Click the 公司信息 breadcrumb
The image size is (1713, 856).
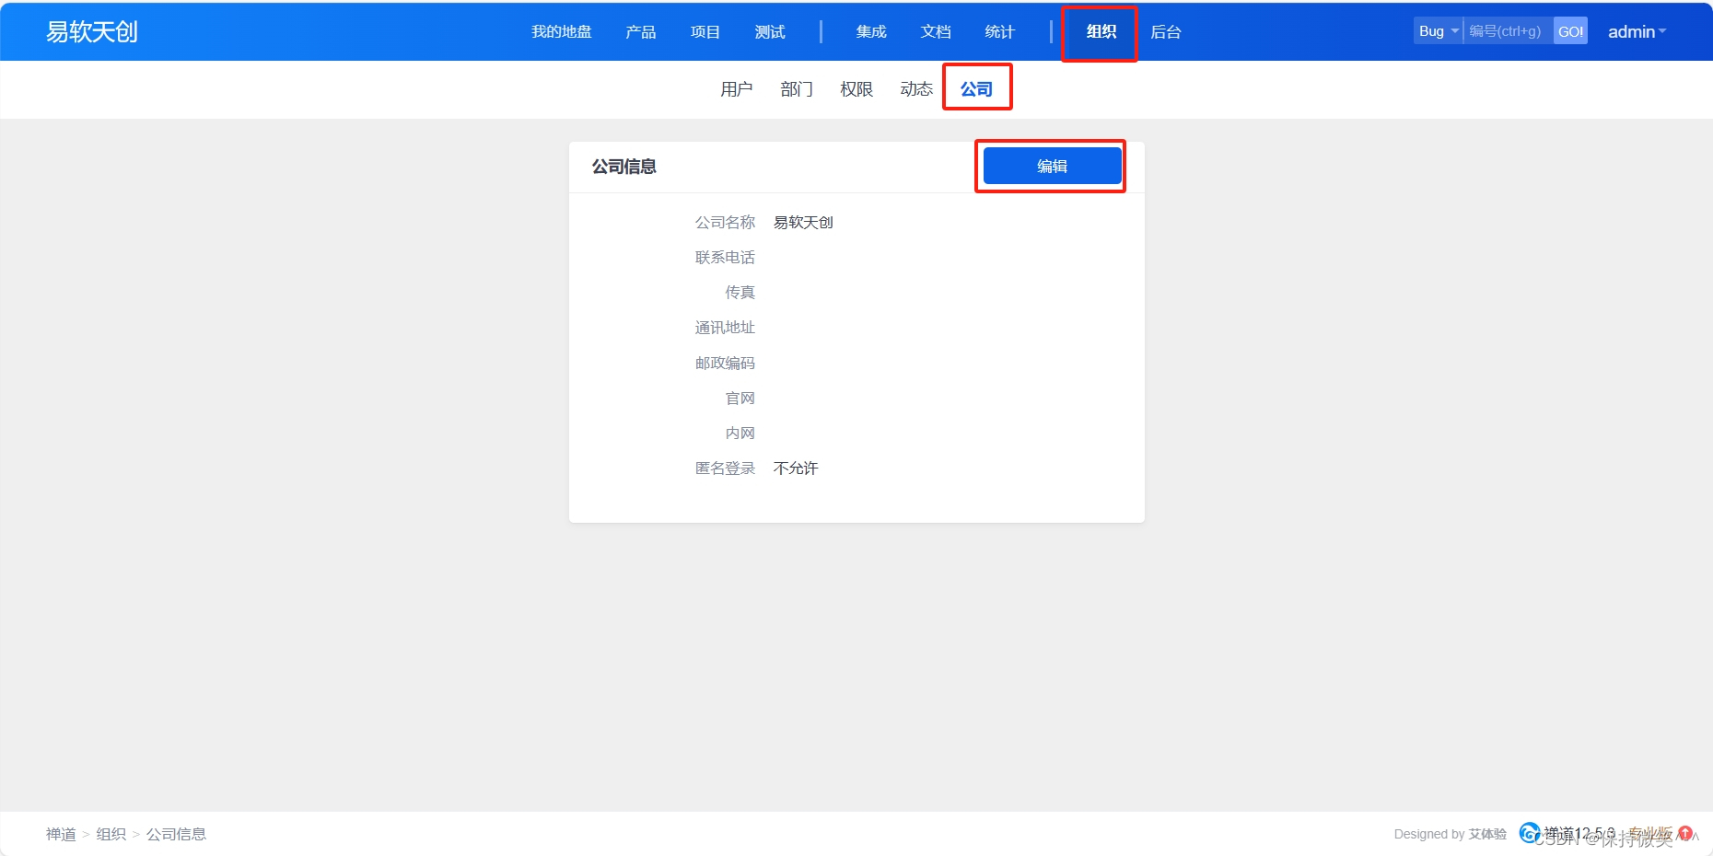(176, 834)
